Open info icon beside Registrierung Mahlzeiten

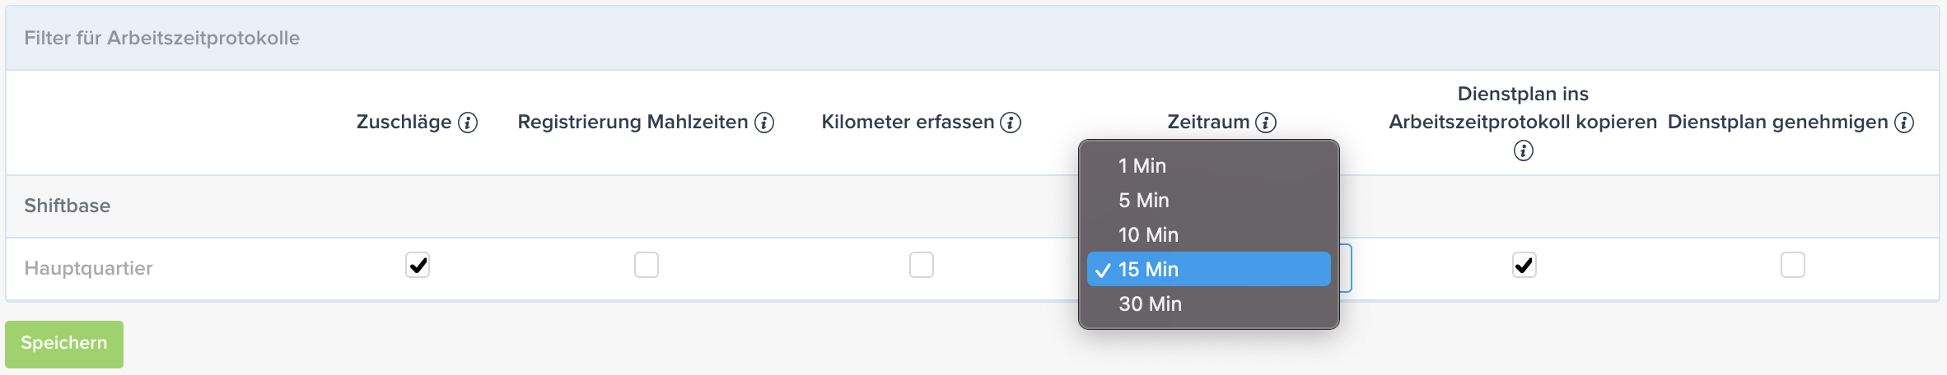pyautogui.click(x=764, y=123)
